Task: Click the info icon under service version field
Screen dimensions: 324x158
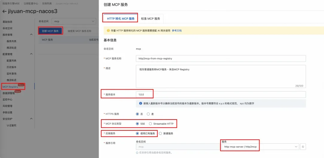Action: click(140, 103)
